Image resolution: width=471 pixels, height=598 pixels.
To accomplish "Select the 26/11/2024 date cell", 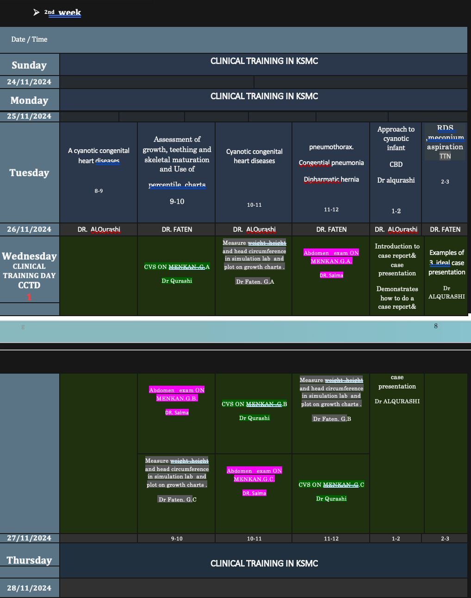I will tap(29, 229).
